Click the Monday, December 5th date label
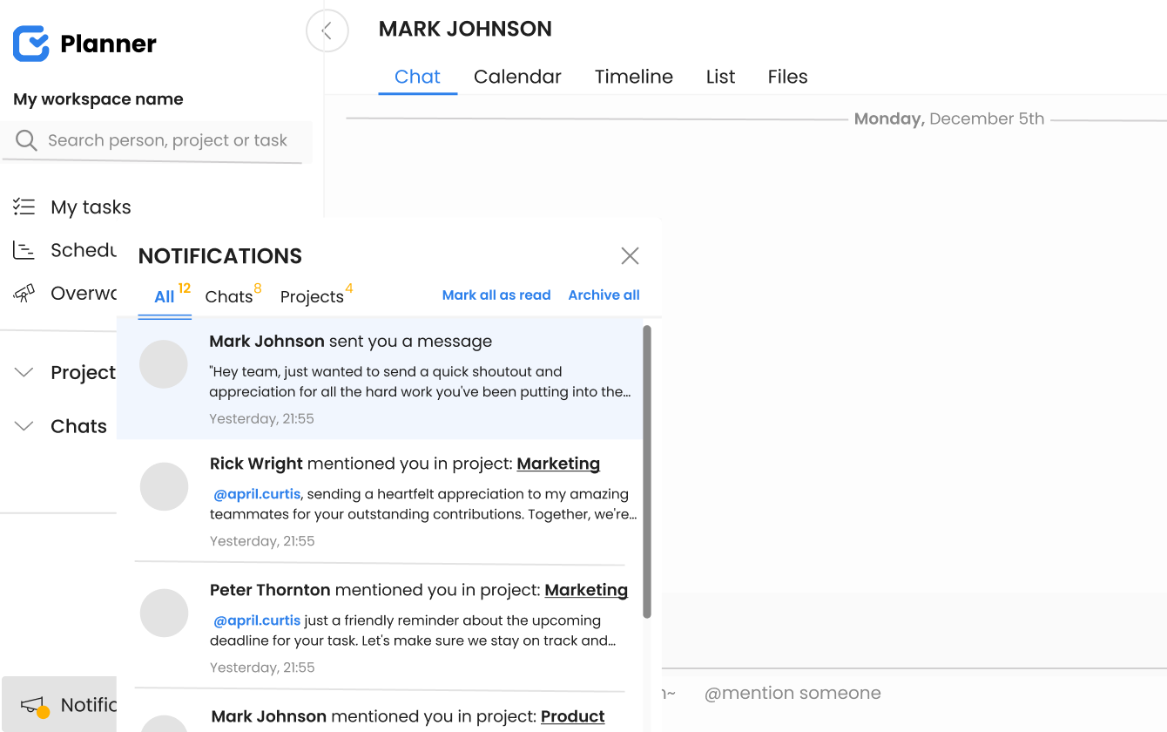This screenshot has width=1167, height=732. pos(949,119)
